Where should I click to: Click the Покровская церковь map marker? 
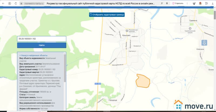[x=127, y=31]
